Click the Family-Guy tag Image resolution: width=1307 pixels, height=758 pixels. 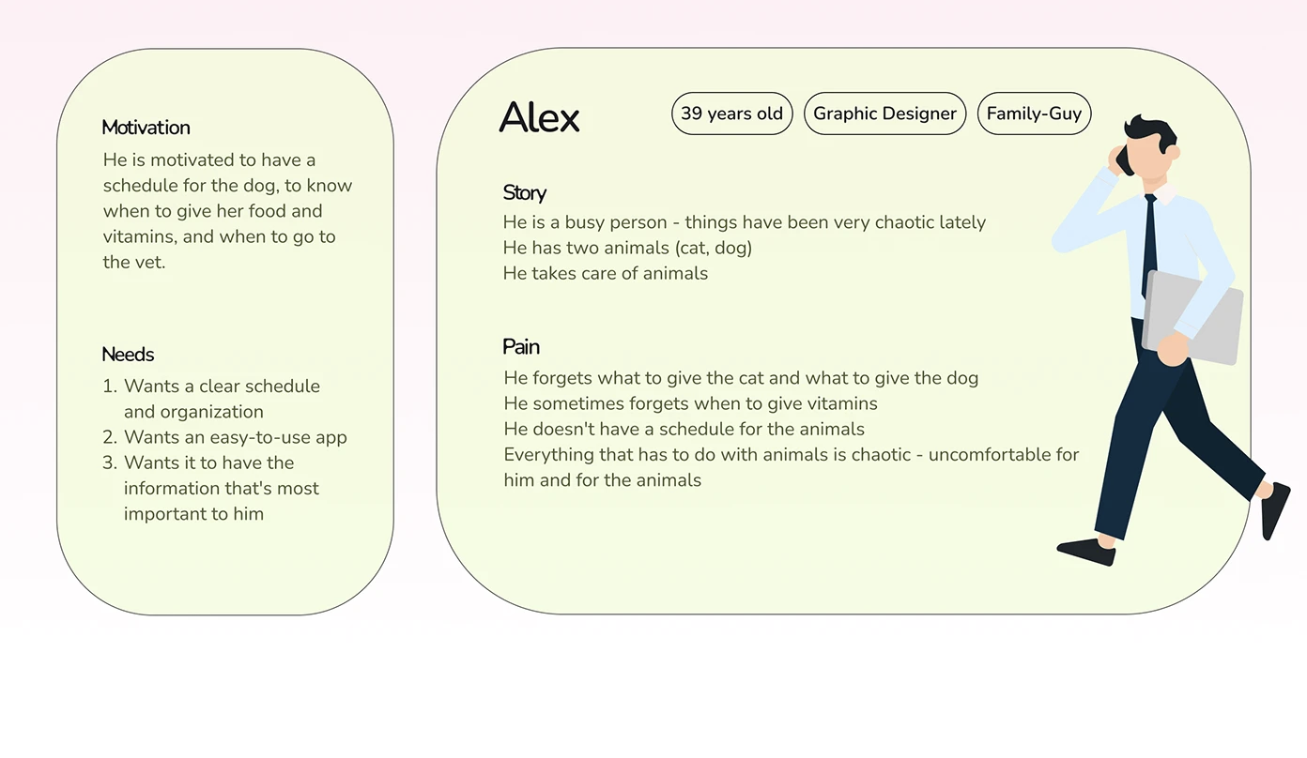(x=1034, y=114)
